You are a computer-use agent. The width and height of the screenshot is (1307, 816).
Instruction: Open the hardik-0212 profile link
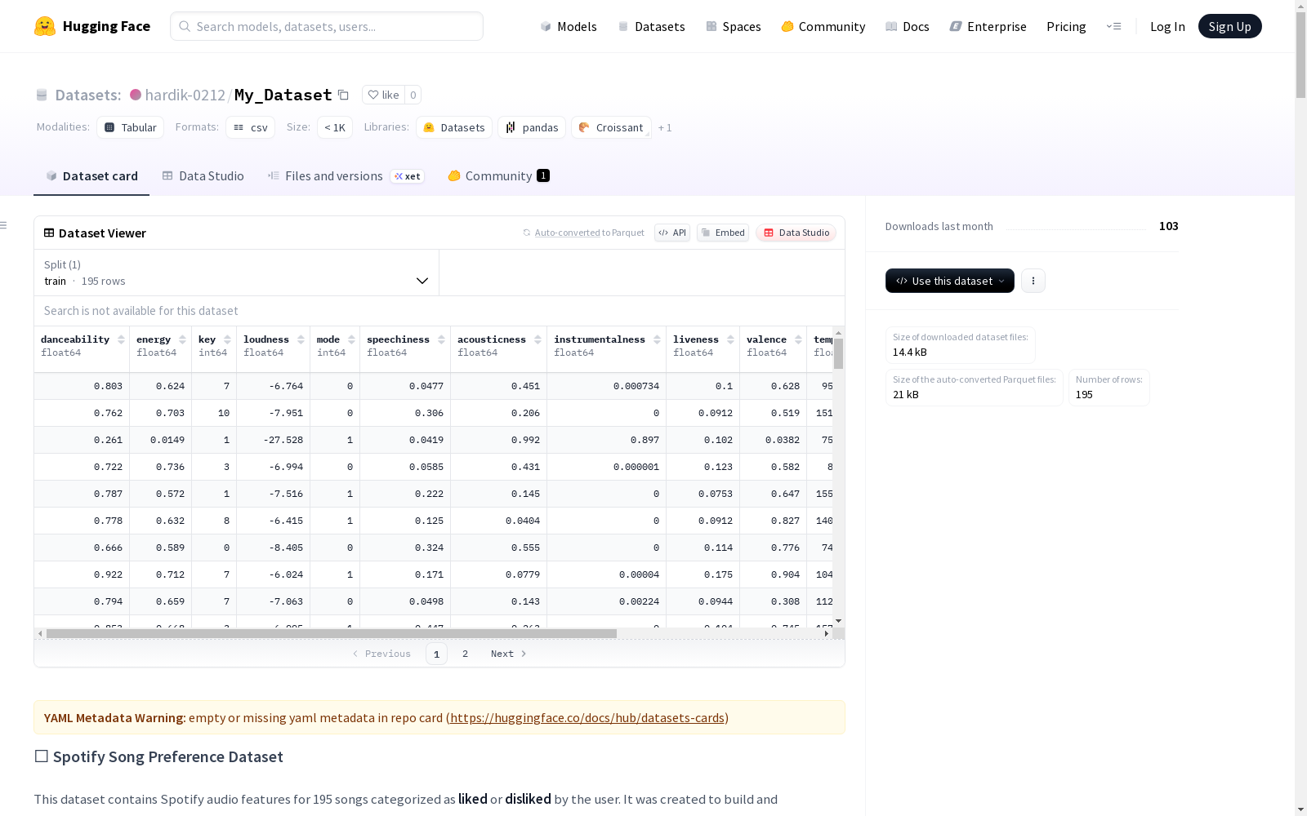(x=185, y=95)
